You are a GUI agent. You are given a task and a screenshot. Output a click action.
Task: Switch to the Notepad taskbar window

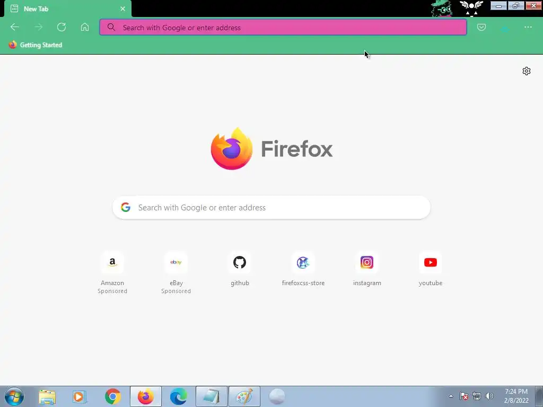point(212,396)
